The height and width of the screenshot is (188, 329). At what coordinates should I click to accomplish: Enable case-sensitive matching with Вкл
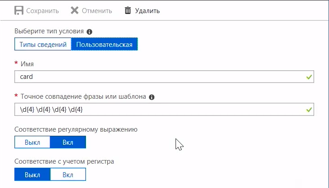[x=68, y=174]
